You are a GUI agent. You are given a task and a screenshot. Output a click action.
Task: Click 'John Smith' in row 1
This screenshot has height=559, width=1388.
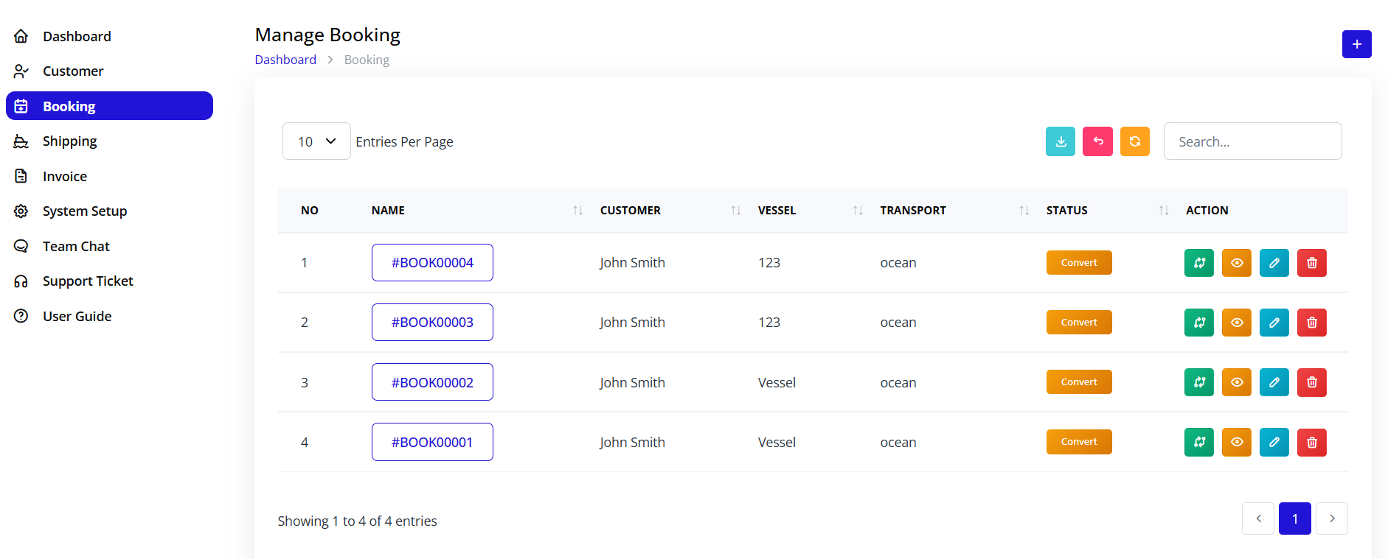coord(632,263)
